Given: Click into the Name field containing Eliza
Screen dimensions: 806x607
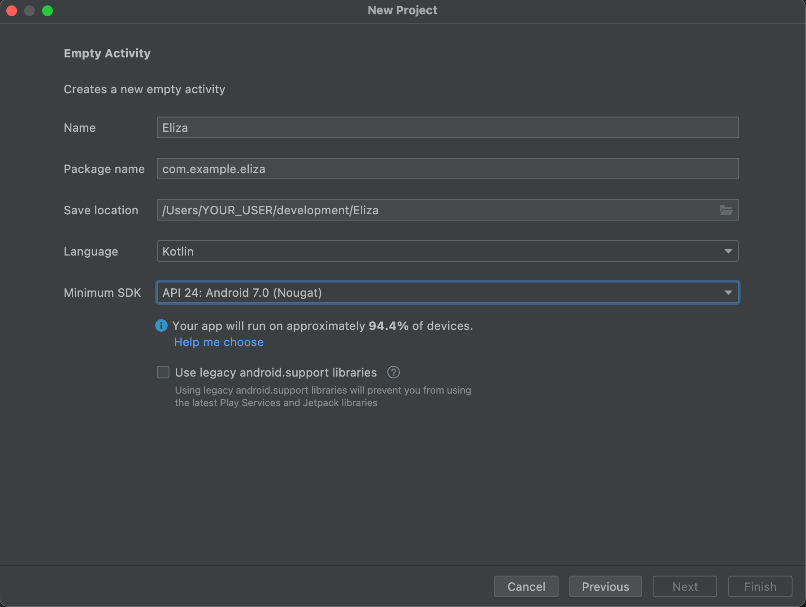Looking at the screenshot, I should pos(447,128).
